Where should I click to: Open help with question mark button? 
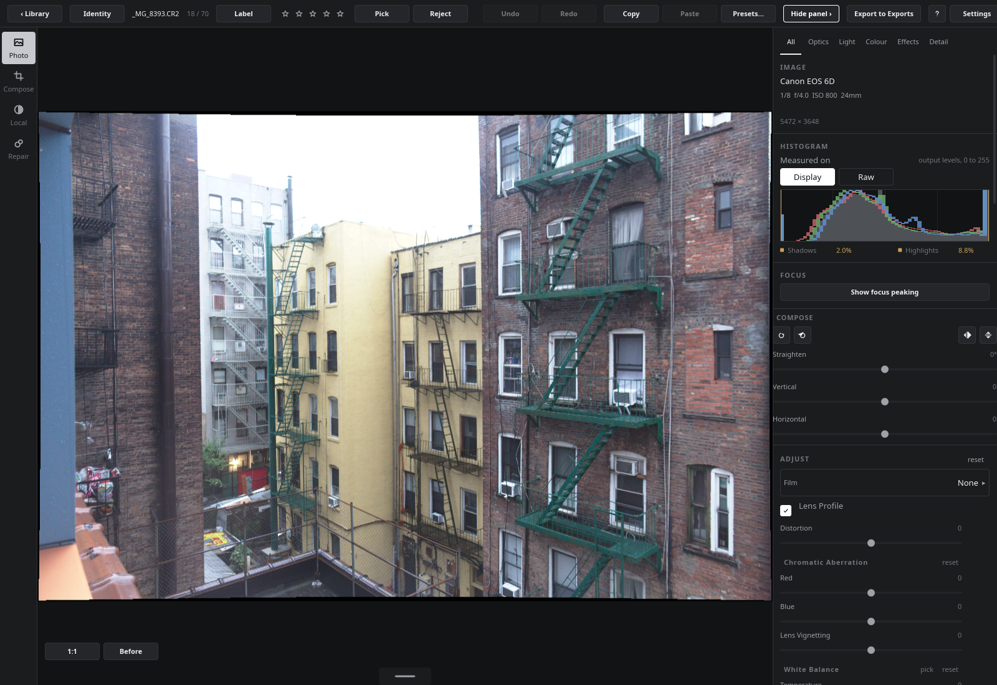[937, 14]
